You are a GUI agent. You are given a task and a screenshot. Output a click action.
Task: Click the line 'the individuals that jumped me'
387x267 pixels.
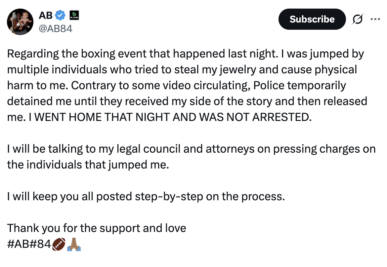point(88,165)
